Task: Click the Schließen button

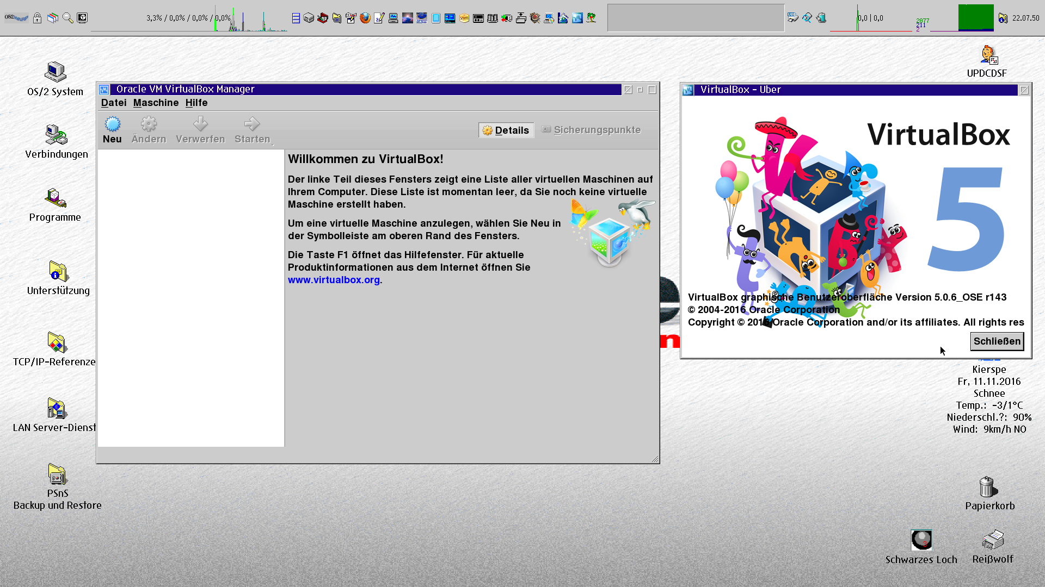Action: click(x=997, y=341)
